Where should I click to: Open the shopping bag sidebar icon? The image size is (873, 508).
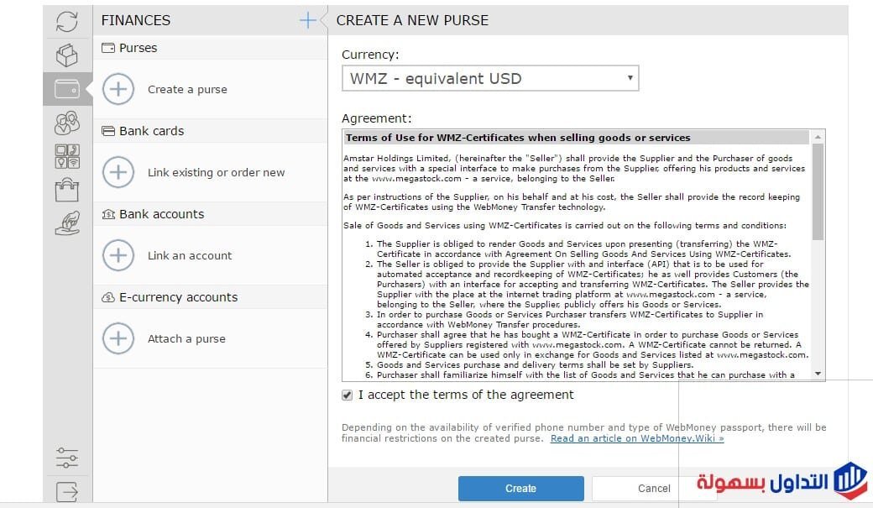click(x=67, y=190)
